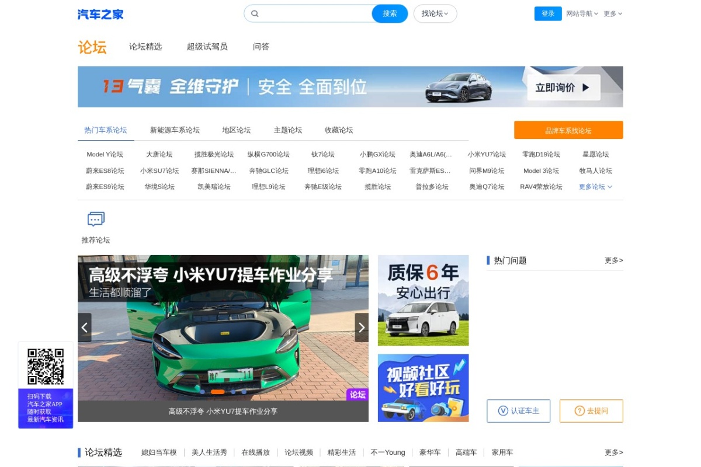Expand the 网站导航 menu
This screenshot has width=701, height=467.
pyautogui.click(x=582, y=13)
